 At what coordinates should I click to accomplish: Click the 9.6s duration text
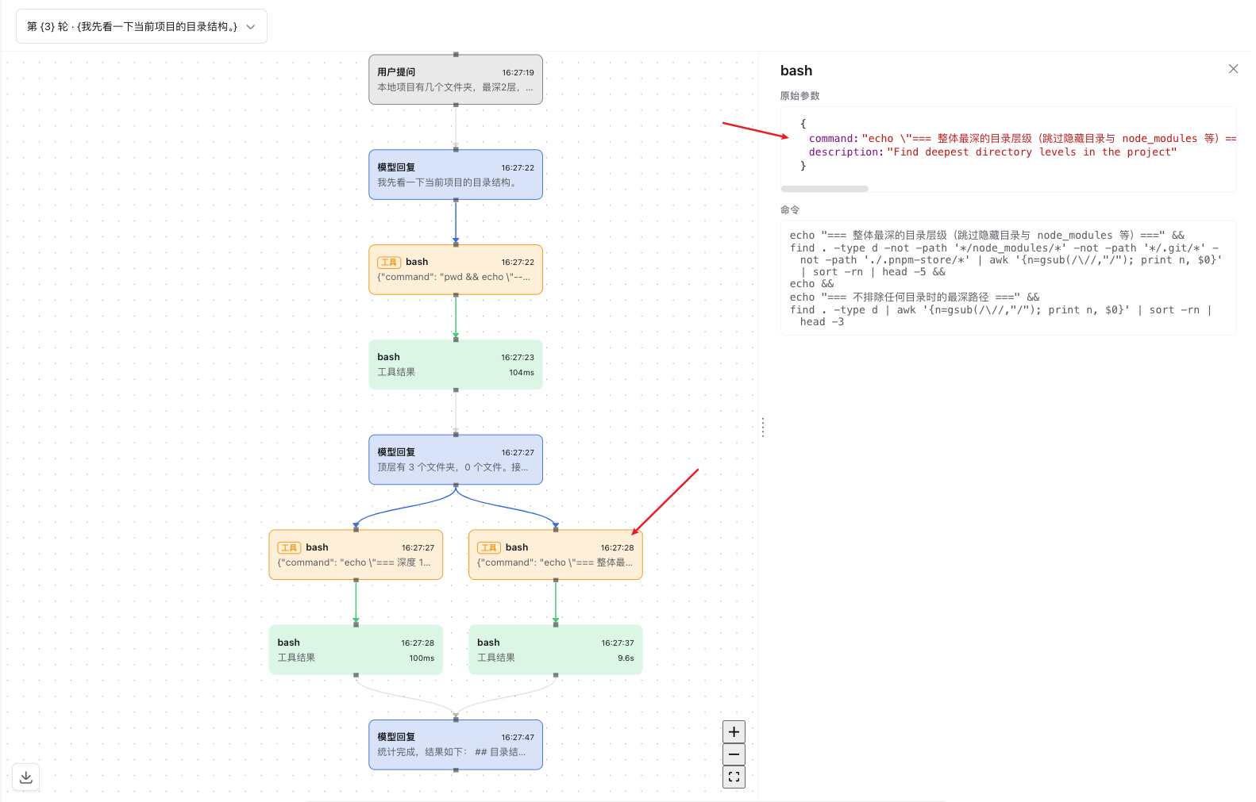pos(626,658)
